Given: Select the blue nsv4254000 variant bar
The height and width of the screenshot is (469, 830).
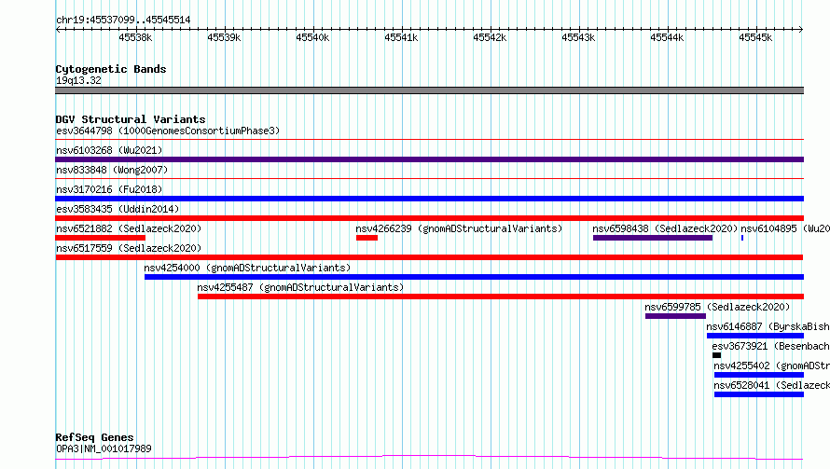Looking at the screenshot, I should pyautogui.click(x=475, y=277).
